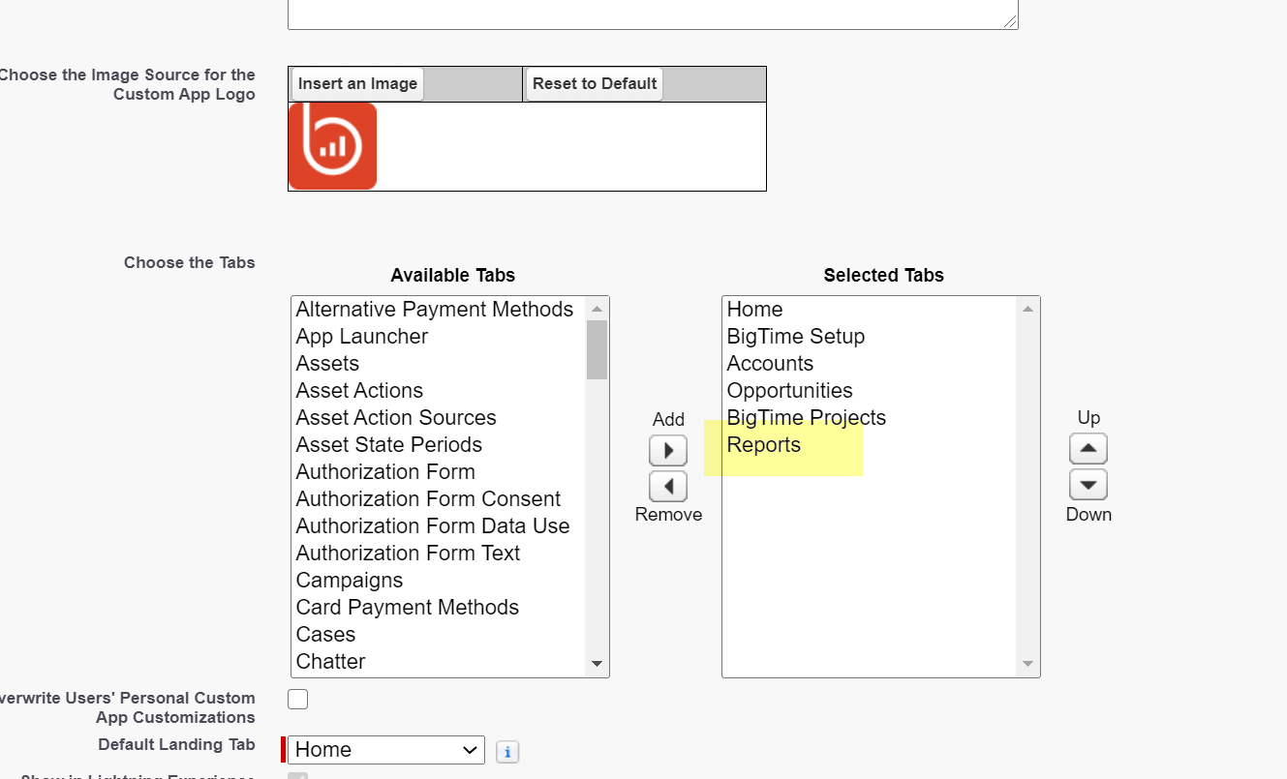Click the BigTime custom app logo image
The height and width of the screenshot is (779, 1287).
tap(332, 146)
